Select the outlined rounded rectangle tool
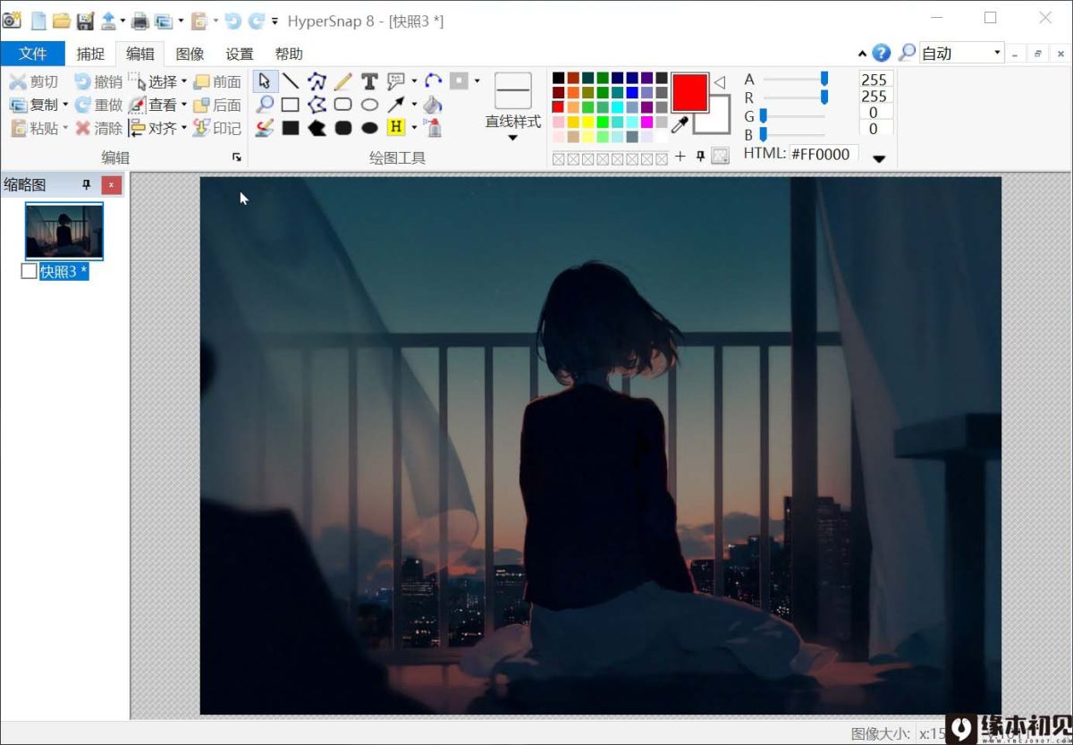Viewport: 1073px width, 745px height. coord(342,105)
